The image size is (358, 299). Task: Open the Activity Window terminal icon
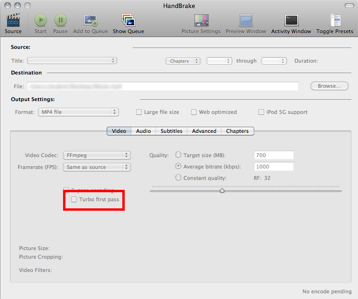tap(291, 20)
